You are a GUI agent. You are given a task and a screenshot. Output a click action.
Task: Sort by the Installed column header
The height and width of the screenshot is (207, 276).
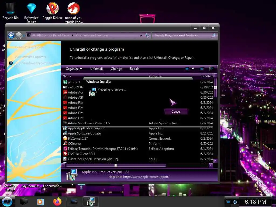(206, 76)
